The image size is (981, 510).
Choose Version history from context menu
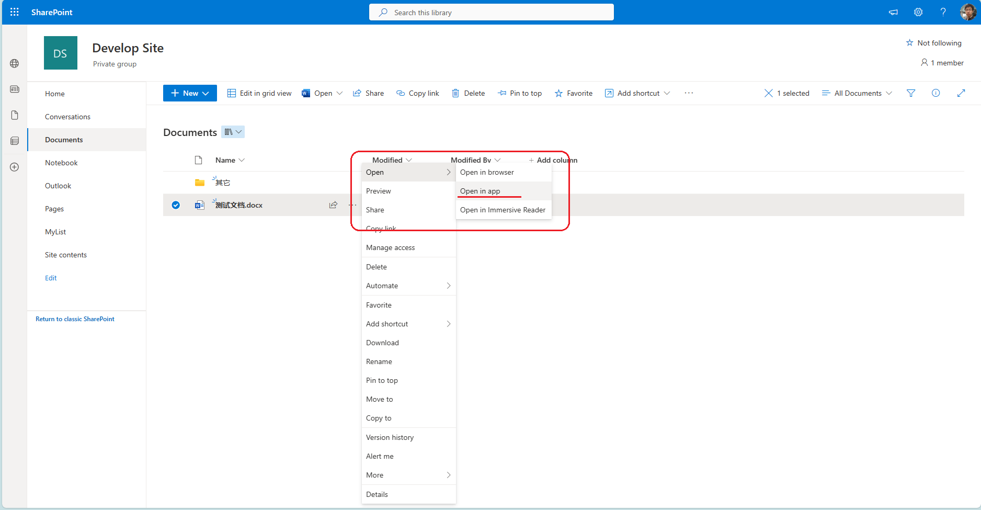click(390, 437)
